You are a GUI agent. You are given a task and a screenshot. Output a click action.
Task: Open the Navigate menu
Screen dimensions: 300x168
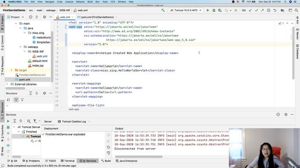pos(50,2)
